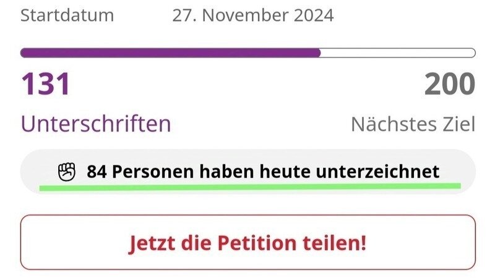Click the empty white part of the progress bar

click(x=398, y=53)
